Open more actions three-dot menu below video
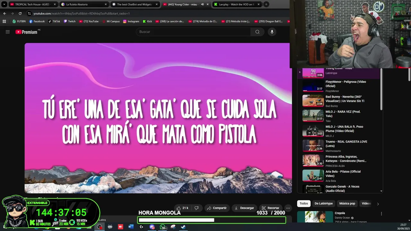This screenshot has height=231, width=411. (288, 208)
